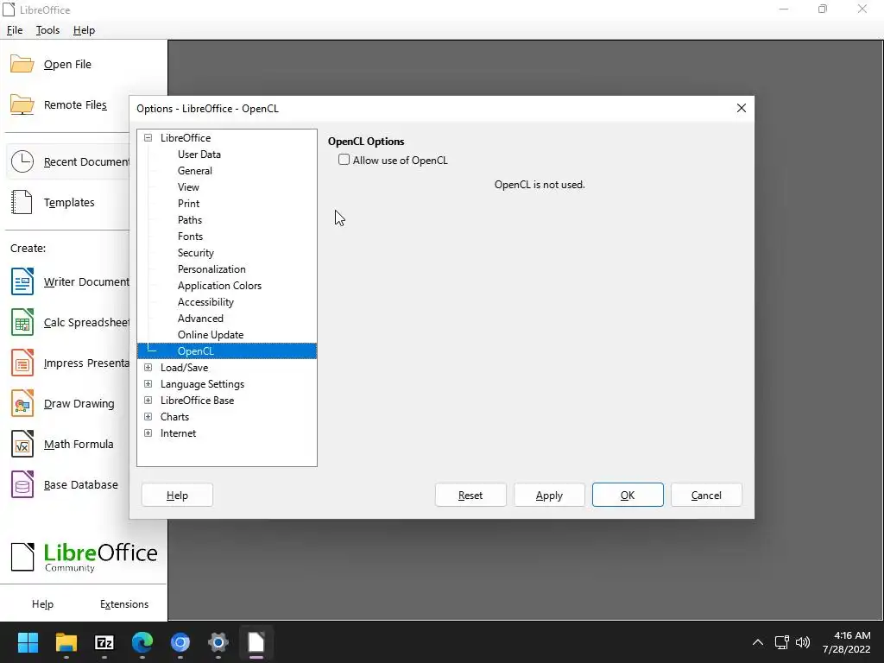Click the Extensions button in Start Center

[x=124, y=603]
